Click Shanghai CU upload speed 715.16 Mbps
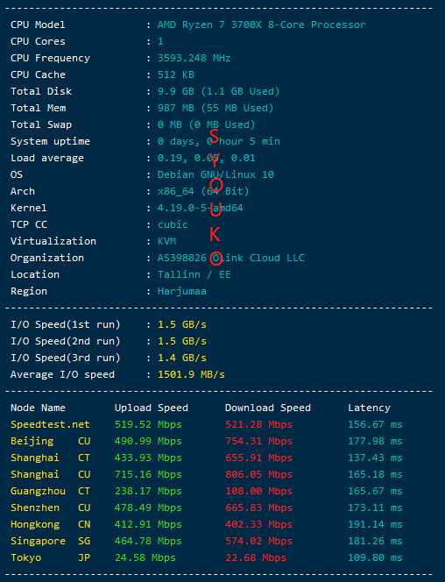The width and height of the screenshot is (445, 582). (x=148, y=474)
